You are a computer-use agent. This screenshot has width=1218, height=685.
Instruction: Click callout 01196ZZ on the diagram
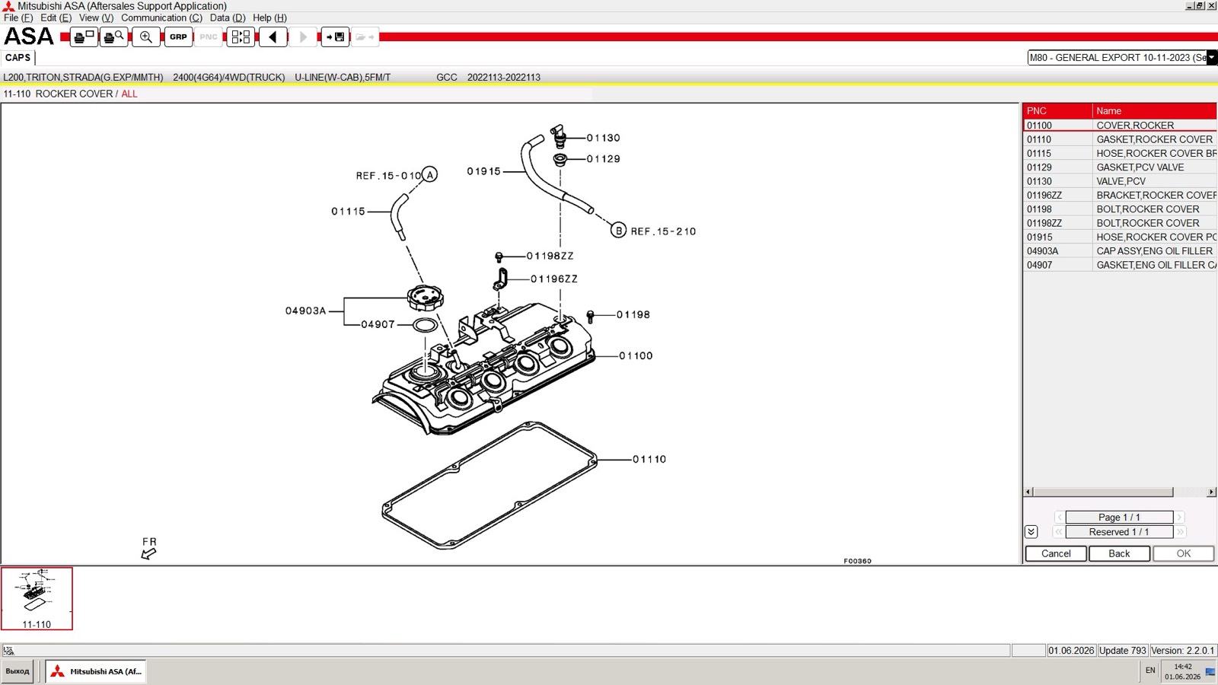pyautogui.click(x=554, y=279)
